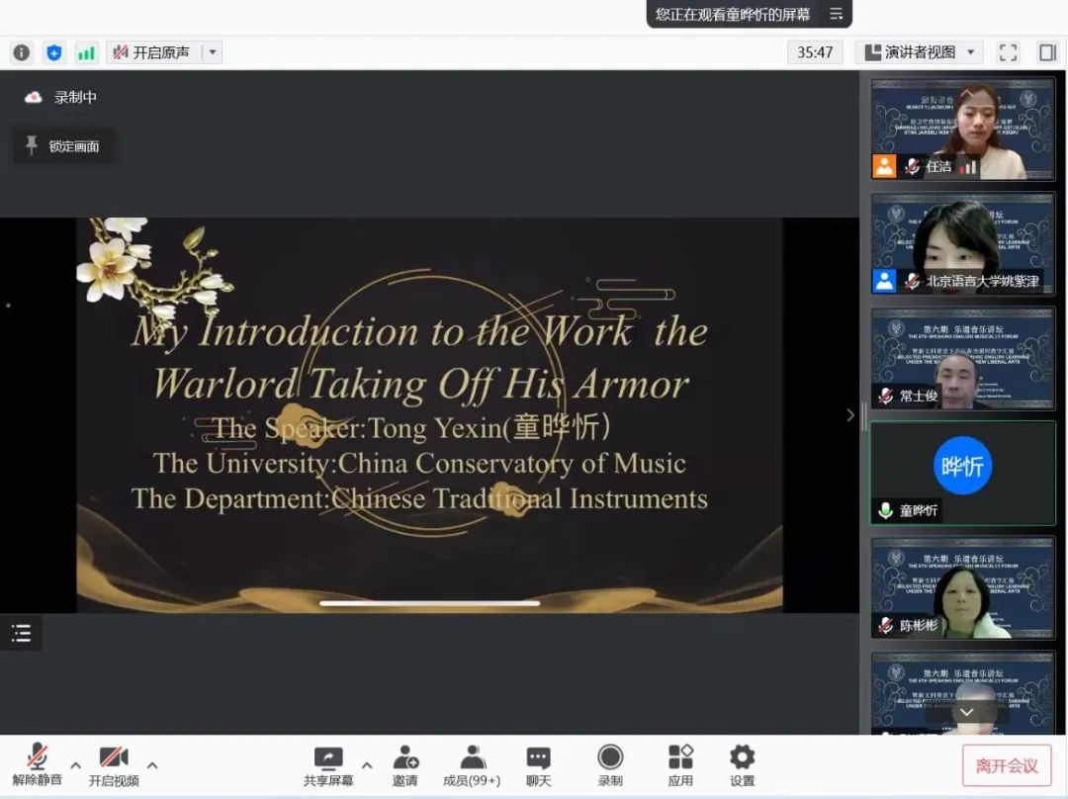Leave the meeting via 离开会议

(1007, 765)
